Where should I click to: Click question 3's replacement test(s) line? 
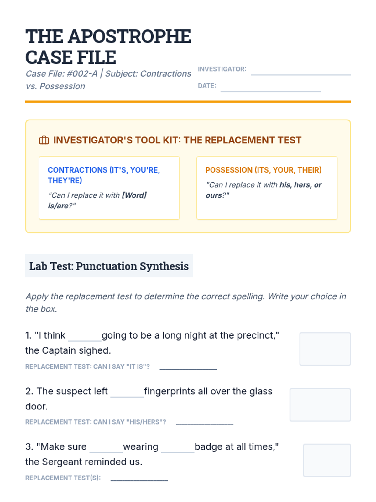coord(139,478)
